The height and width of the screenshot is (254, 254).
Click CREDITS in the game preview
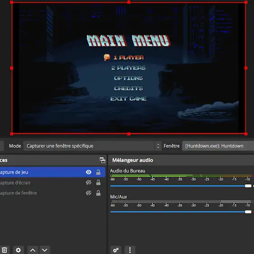click(128, 88)
